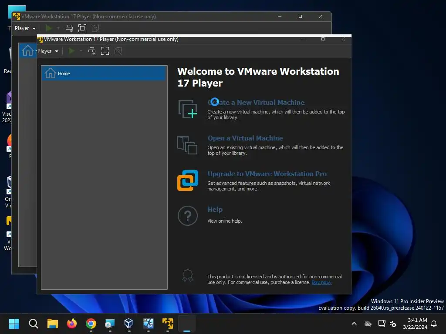446x334 pixels.
Task: Minimize the front VMware Player window
Action: (x=302, y=39)
